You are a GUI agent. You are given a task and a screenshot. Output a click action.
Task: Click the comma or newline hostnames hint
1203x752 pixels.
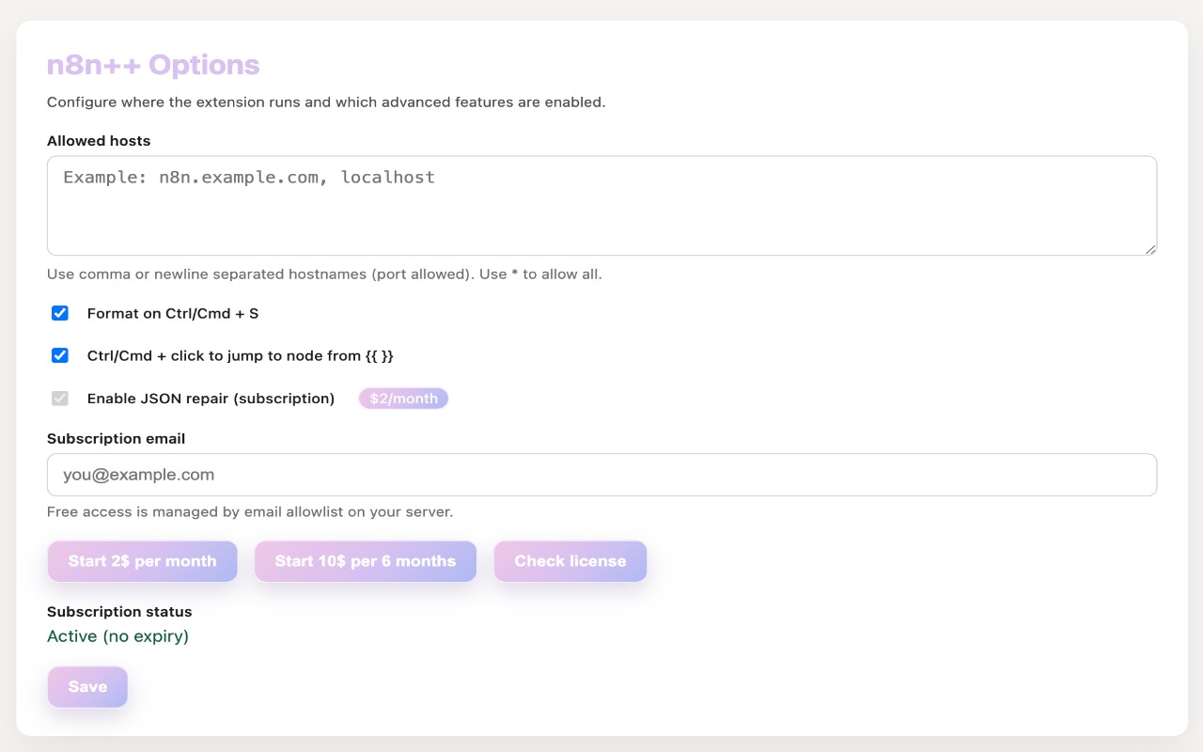point(324,274)
